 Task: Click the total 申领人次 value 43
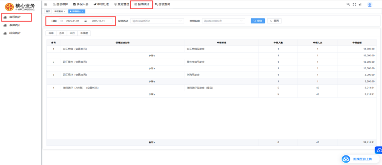click(317, 142)
